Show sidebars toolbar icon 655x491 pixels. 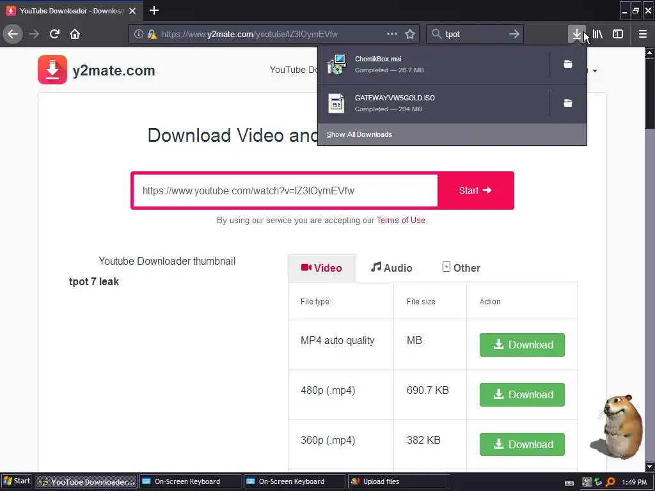618,34
